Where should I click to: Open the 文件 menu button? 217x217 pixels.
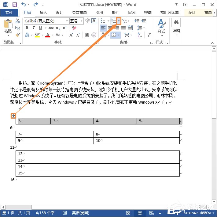9,13
